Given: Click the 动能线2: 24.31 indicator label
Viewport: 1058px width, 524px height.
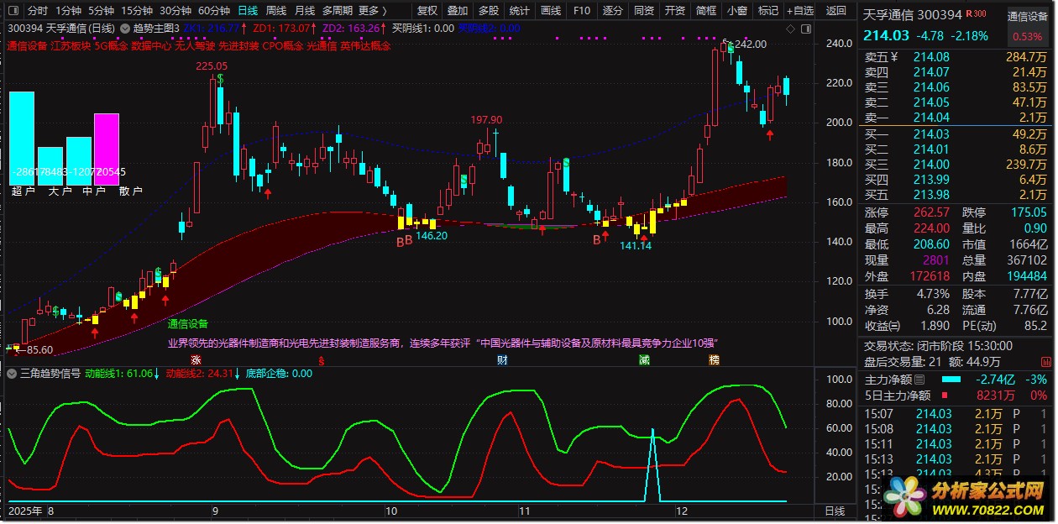Looking at the screenshot, I should click(x=200, y=373).
